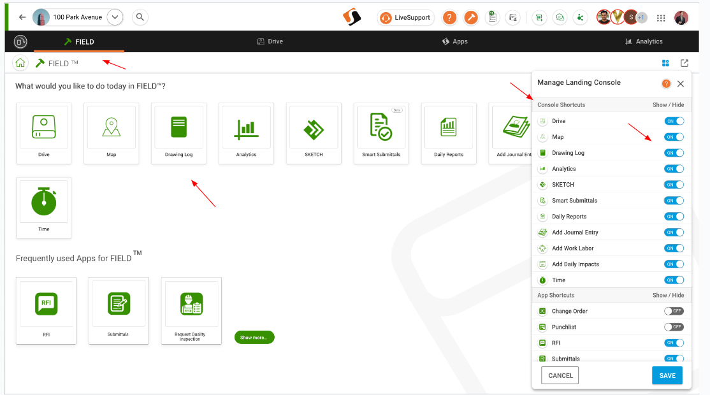This screenshot has width=710, height=395.
Task: Click the "Console Shortcuts" section header
Action: tap(561, 105)
